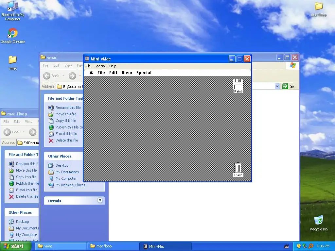Select the Recycle Bin icon
335x251 pixels.
point(319,223)
